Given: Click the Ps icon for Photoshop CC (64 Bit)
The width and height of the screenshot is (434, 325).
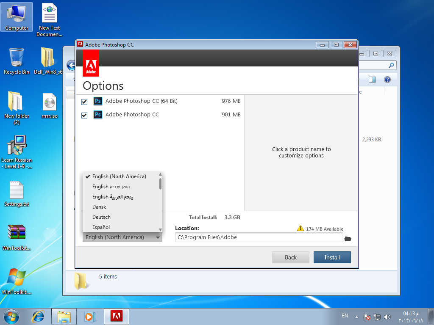Looking at the screenshot, I should pos(98,101).
